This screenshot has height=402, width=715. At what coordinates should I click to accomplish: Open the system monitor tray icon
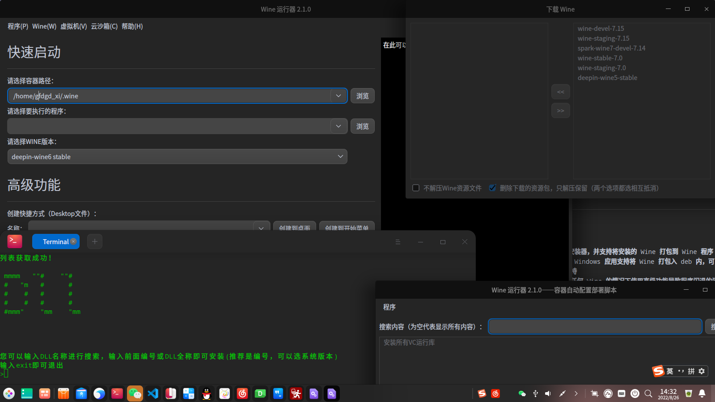608,394
